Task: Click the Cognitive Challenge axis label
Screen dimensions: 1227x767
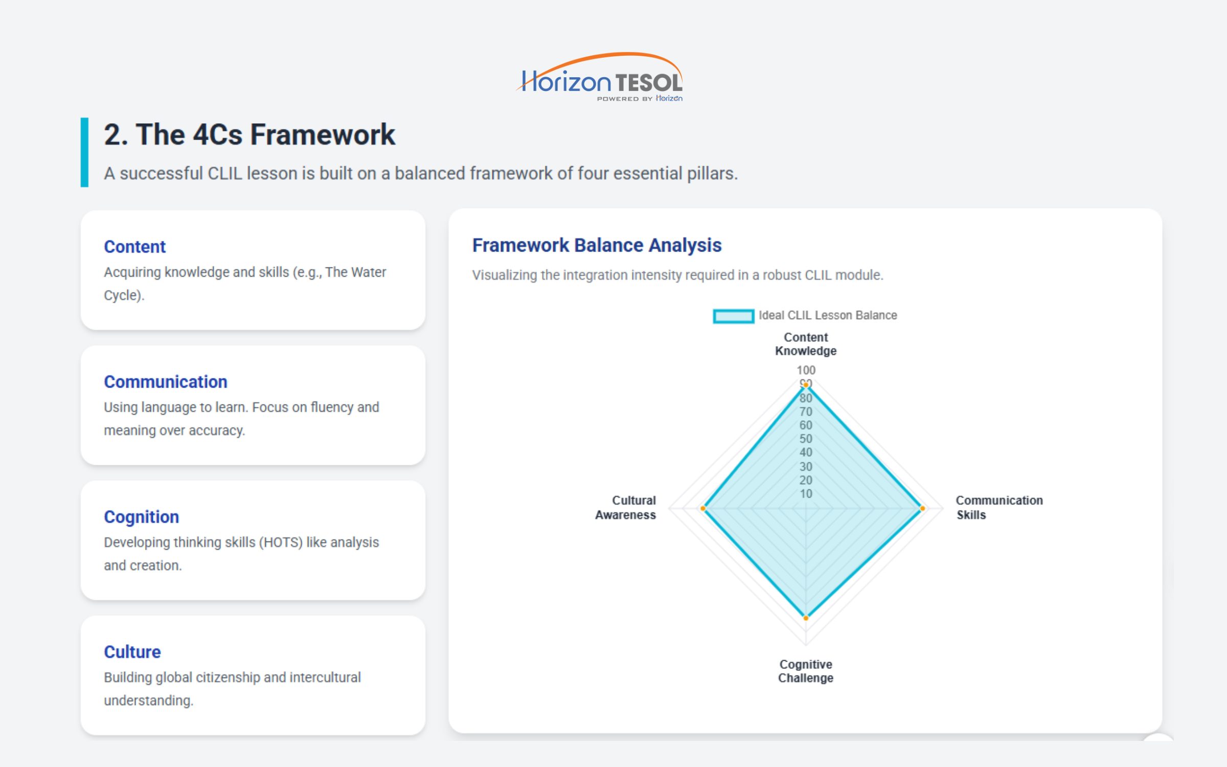Action: pyautogui.click(x=806, y=671)
